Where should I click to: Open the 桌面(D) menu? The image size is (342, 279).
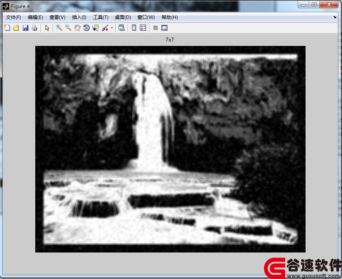point(123,17)
